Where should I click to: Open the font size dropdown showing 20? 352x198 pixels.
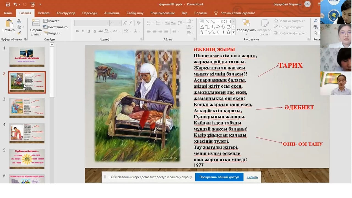pos(119,23)
